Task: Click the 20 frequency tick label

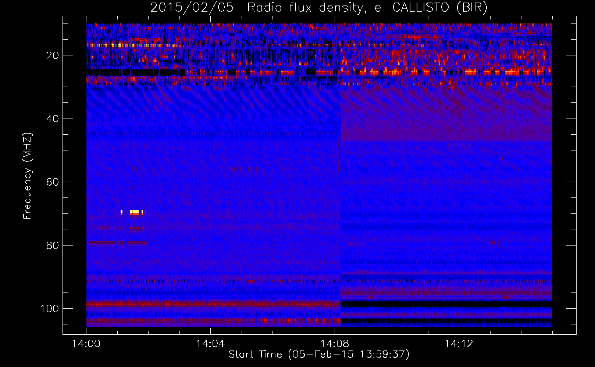Action: [53, 55]
